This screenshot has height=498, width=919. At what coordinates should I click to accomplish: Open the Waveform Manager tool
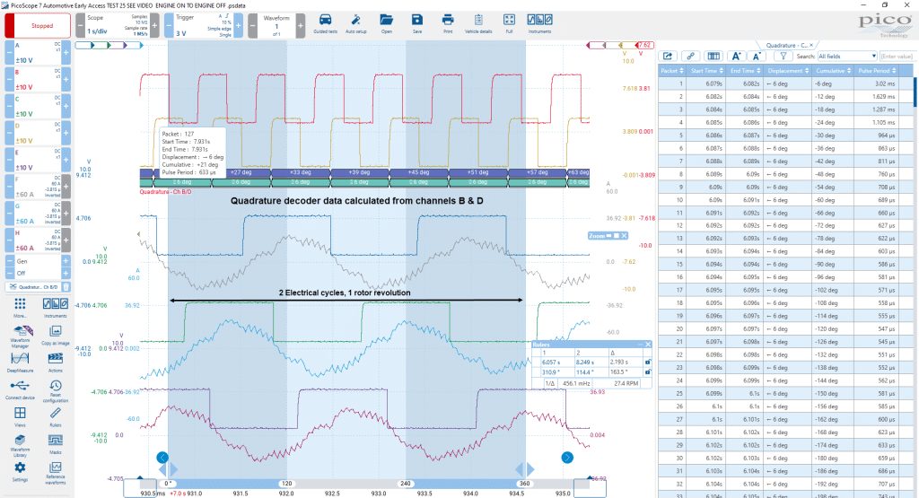click(20, 335)
